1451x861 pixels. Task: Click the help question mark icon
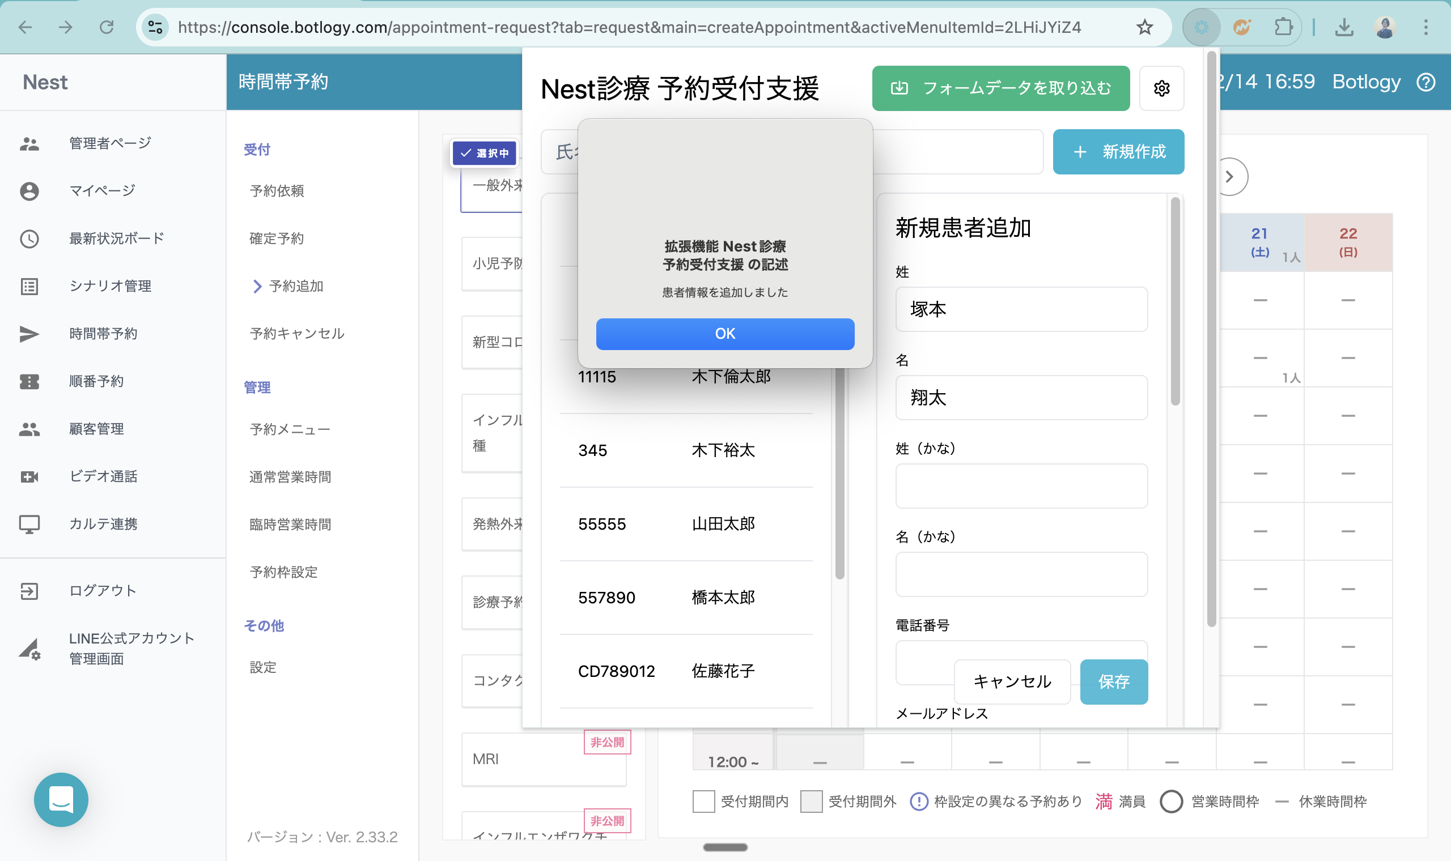[x=1425, y=82]
